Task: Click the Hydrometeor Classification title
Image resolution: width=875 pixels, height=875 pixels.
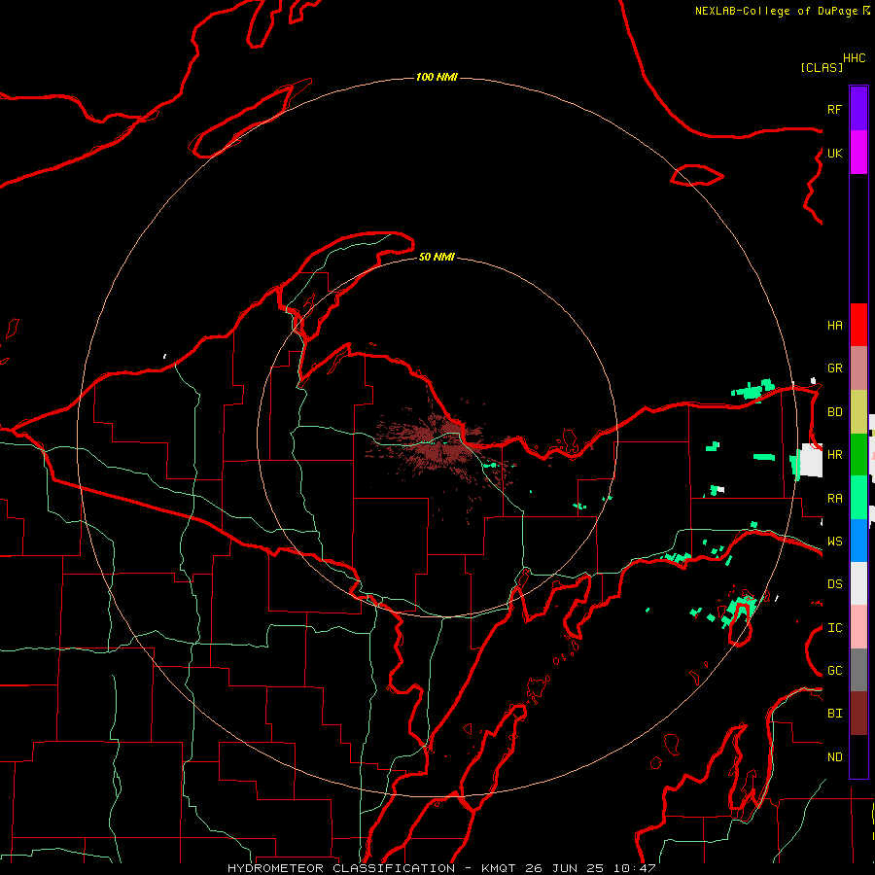Action: tap(341, 868)
